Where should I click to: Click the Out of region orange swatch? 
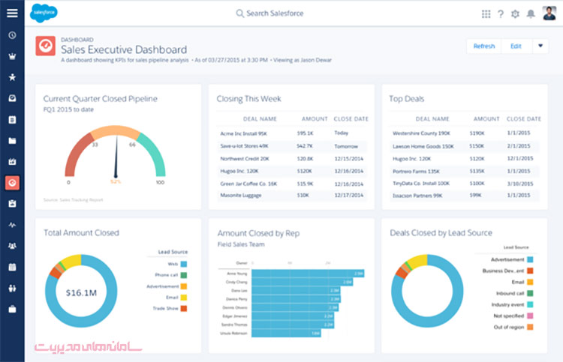(x=530, y=327)
